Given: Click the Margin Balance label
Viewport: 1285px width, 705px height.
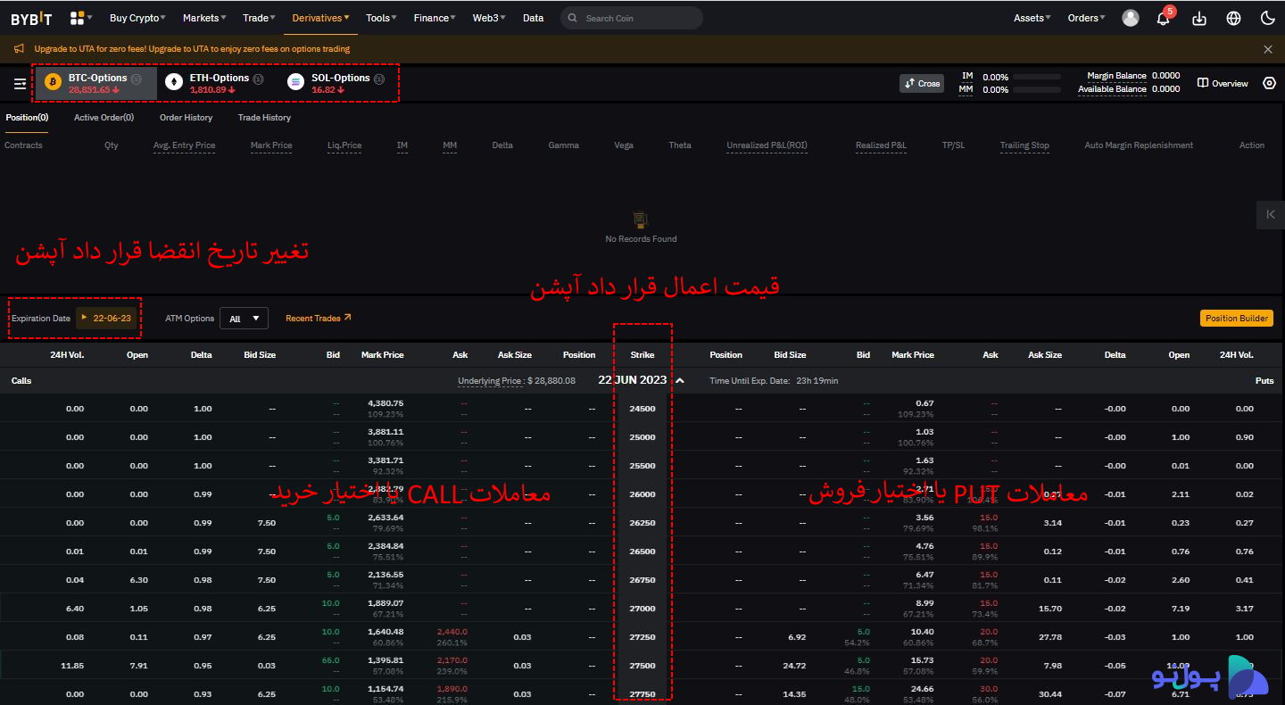Looking at the screenshot, I should pos(1116,76).
